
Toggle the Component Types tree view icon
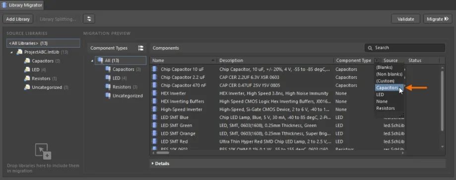click(141, 48)
